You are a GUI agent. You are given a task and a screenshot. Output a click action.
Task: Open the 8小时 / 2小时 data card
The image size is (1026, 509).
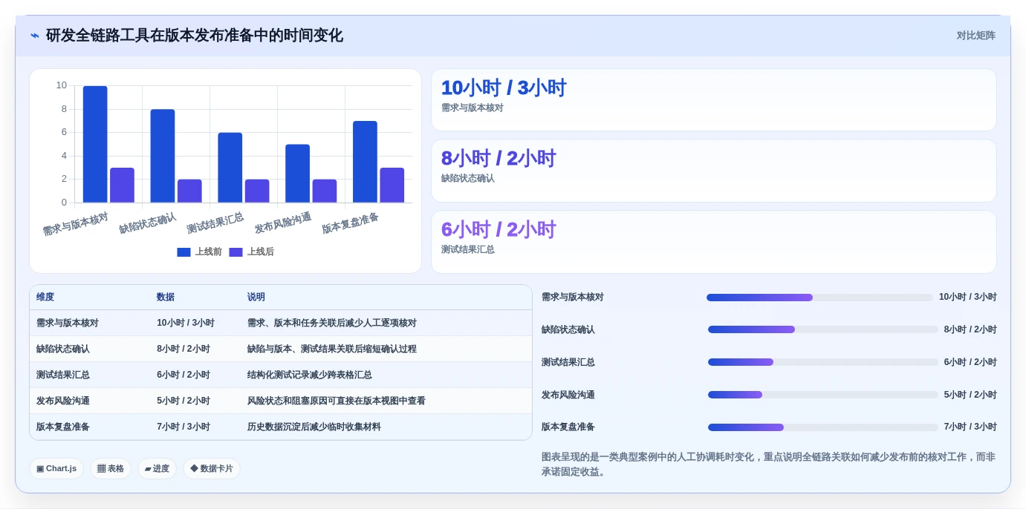point(714,171)
